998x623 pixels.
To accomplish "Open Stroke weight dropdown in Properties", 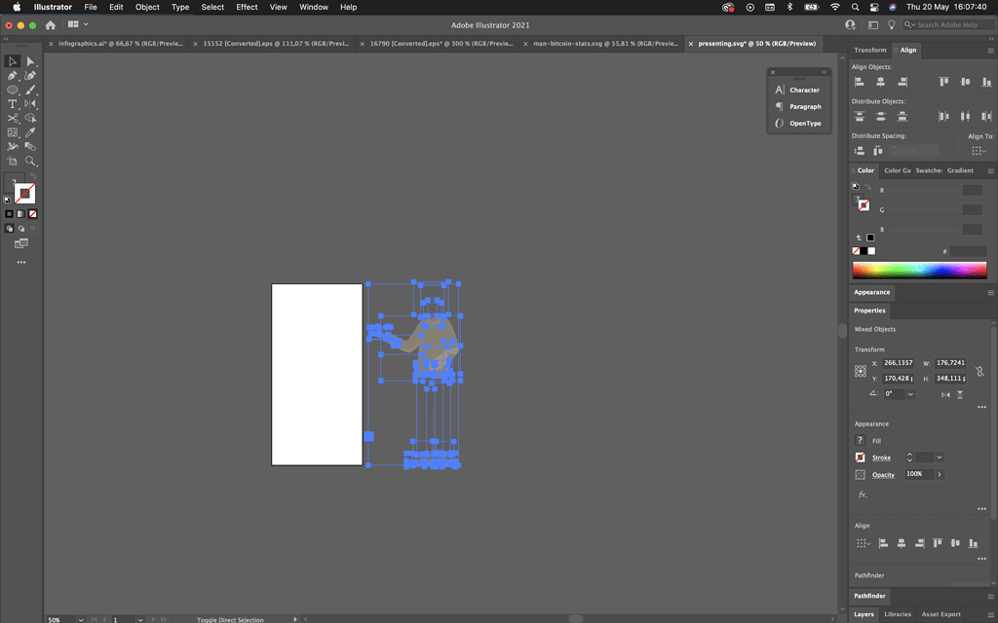I will point(939,458).
